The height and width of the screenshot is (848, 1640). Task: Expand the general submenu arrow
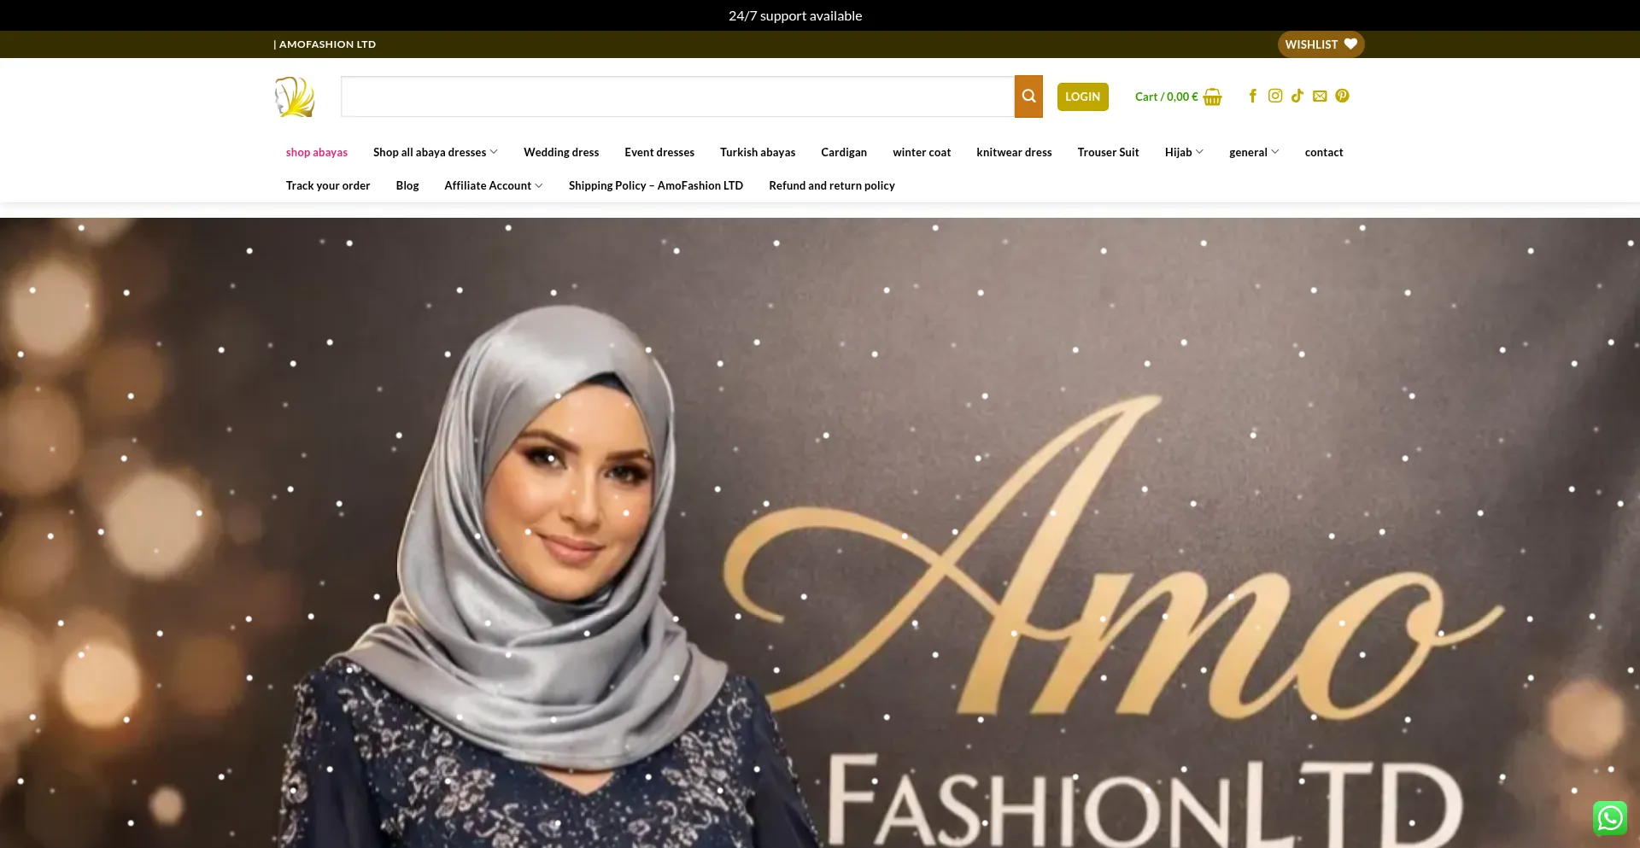[1275, 152]
